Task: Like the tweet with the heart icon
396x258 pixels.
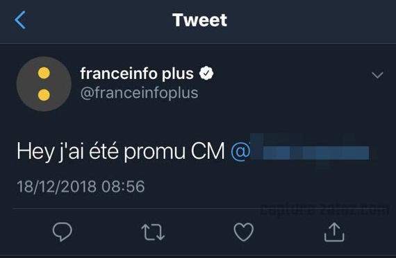Action: tap(244, 232)
